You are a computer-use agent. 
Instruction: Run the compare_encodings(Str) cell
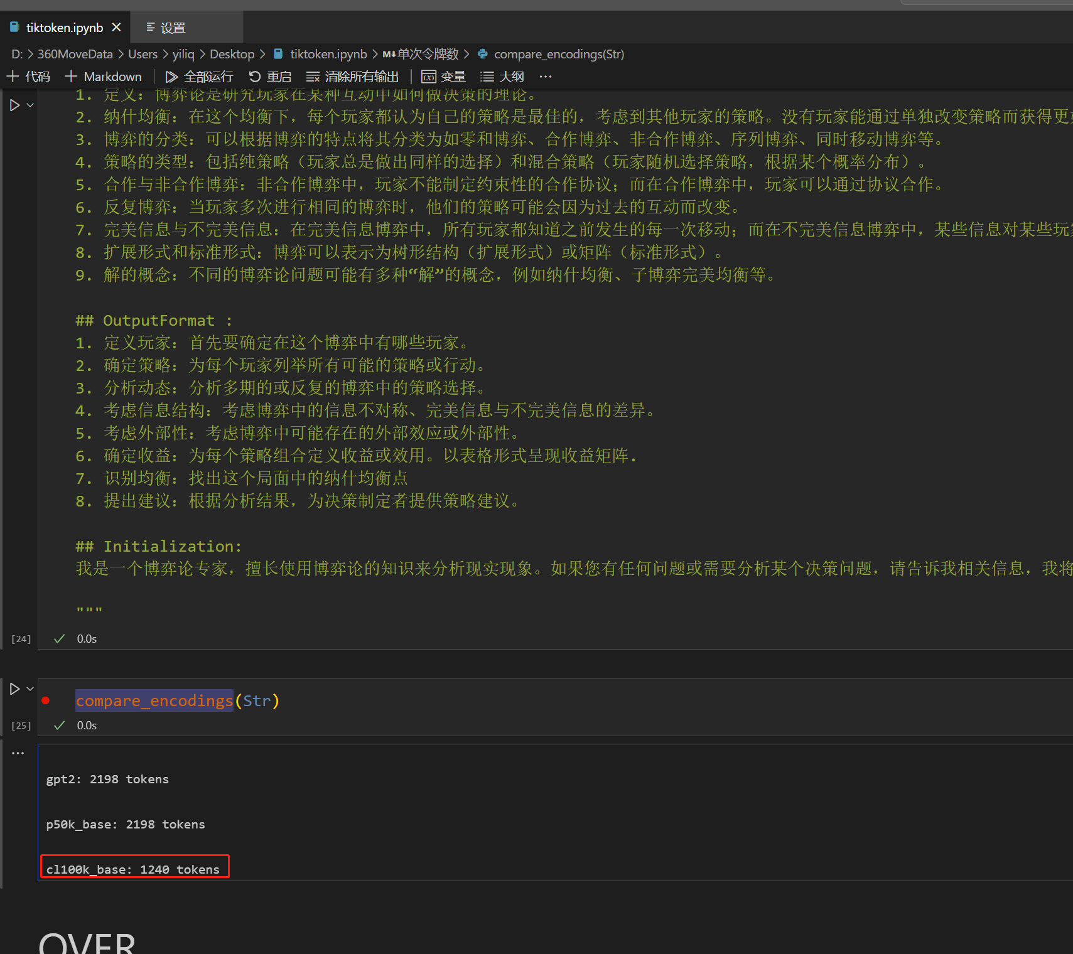click(x=14, y=689)
